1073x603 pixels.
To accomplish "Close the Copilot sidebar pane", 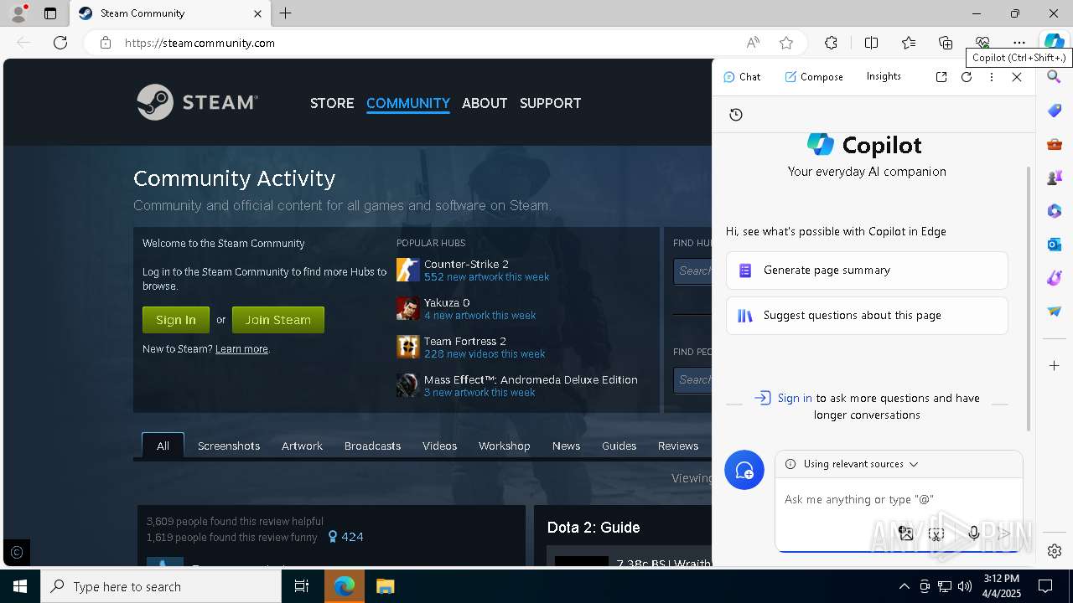I will (x=1017, y=77).
